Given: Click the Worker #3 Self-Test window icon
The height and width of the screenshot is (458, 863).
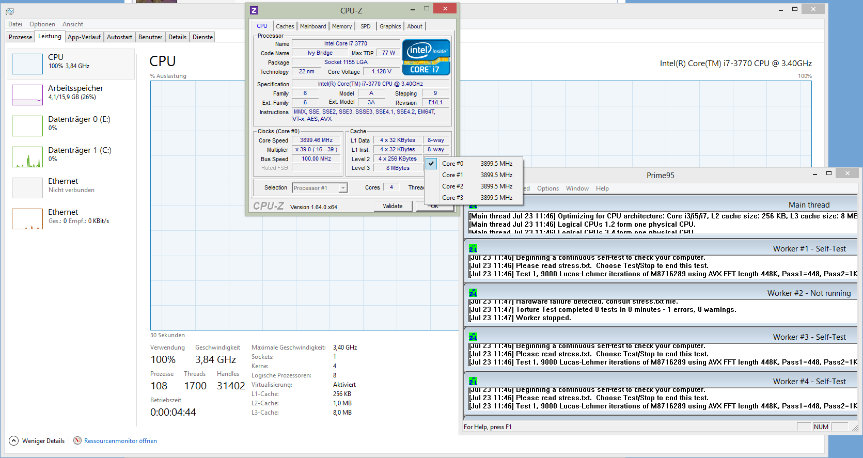Looking at the screenshot, I should 473,337.
